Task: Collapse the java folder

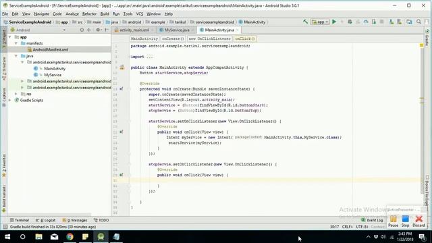Action: [16, 55]
